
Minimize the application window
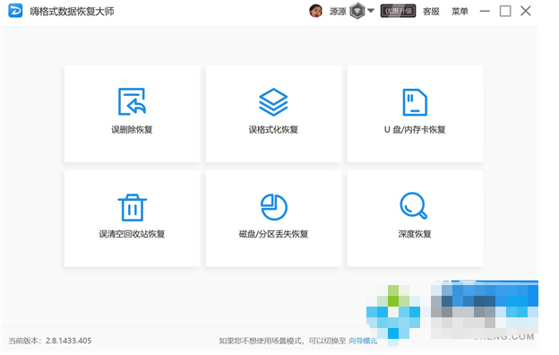tap(485, 11)
